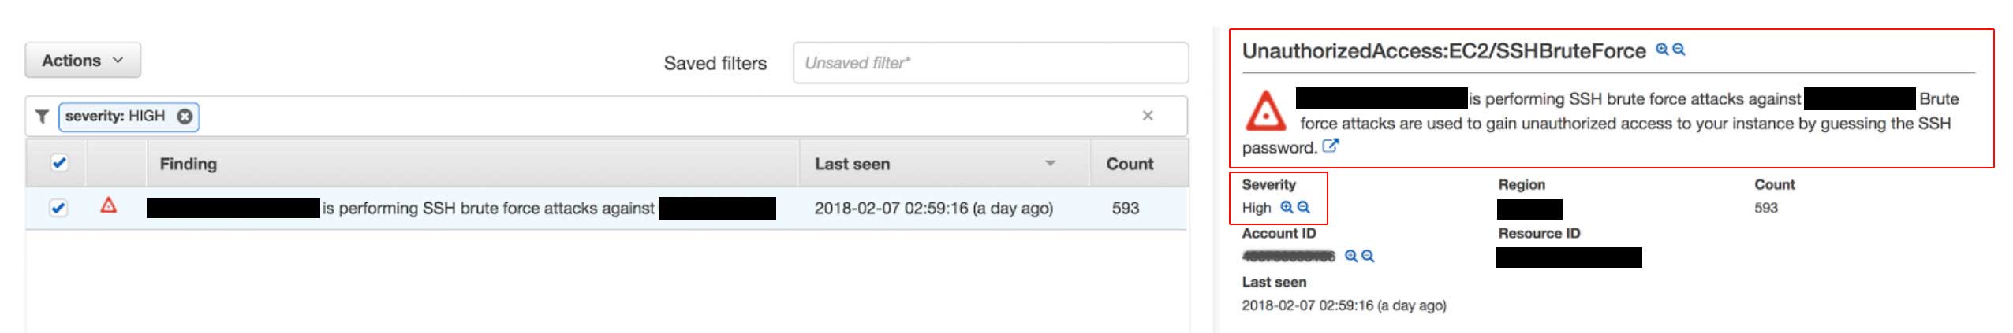Sort by Last seen arrow

pyautogui.click(x=1050, y=164)
